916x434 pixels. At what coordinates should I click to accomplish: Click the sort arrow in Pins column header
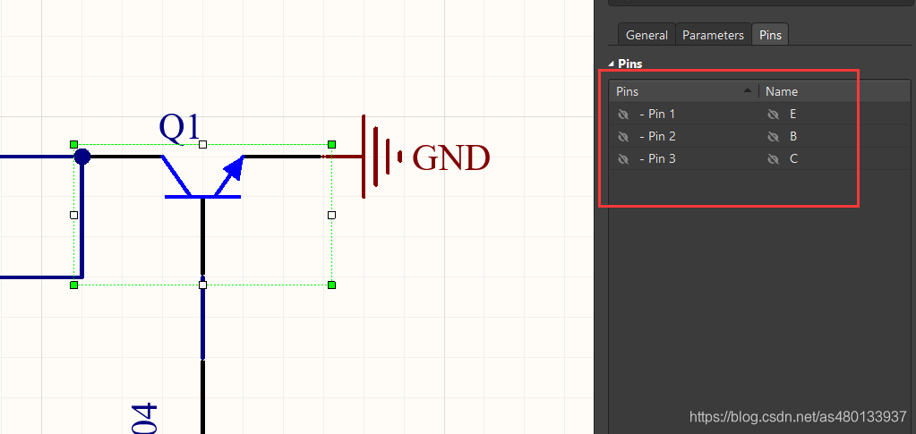click(748, 90)
